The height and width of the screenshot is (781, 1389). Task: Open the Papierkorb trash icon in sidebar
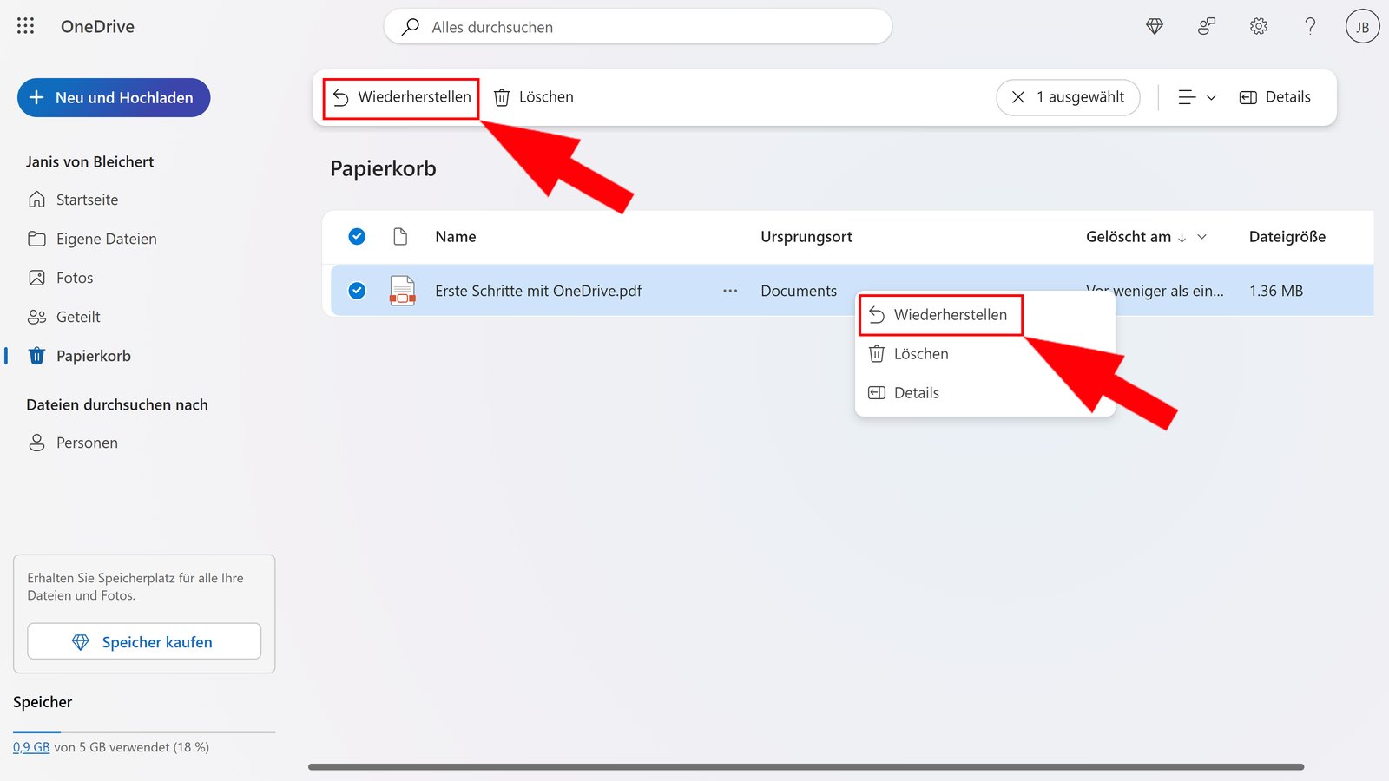(x=36, y=355)
